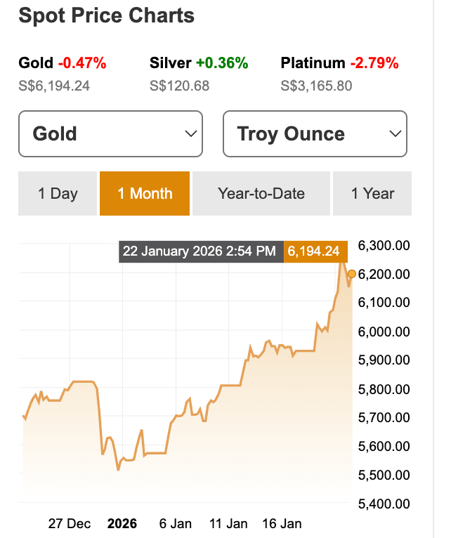
Task: Expand the Troy Ounce unit dropdown
Action: (x=315, y=133)
